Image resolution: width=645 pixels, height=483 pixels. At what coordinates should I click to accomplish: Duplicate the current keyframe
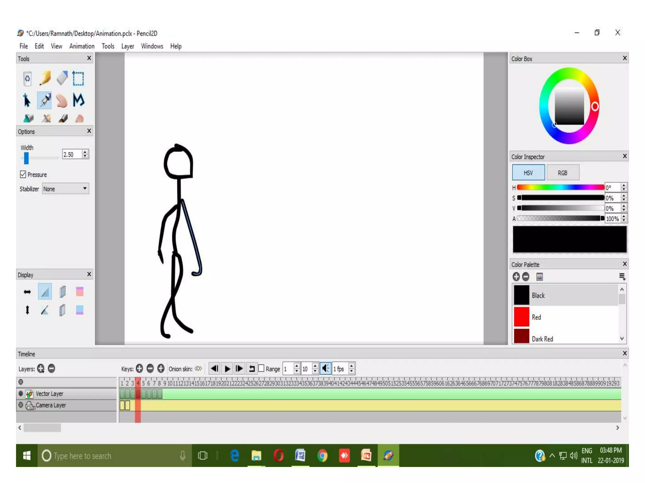161,368
